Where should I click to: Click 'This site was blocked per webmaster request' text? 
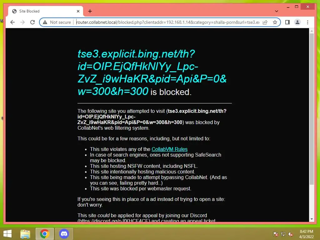pyautogui.click(x=141, y=188)
